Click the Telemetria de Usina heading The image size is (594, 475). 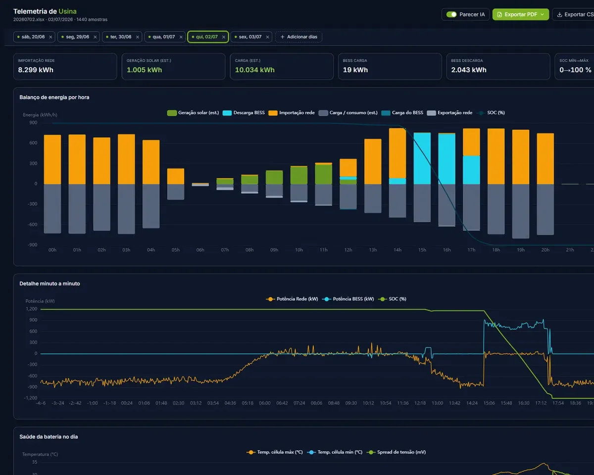[x=45, y=11]
